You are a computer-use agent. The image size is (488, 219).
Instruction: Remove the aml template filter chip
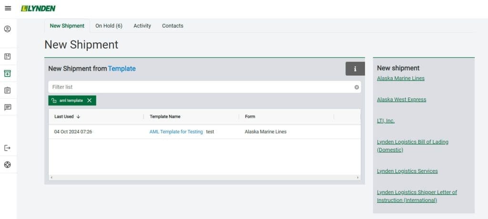[89, 100]
